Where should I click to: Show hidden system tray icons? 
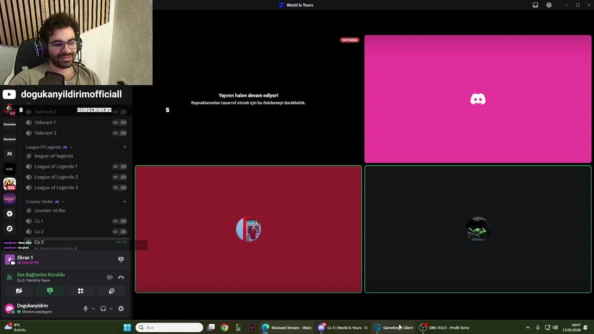click(x=528, y=328)
